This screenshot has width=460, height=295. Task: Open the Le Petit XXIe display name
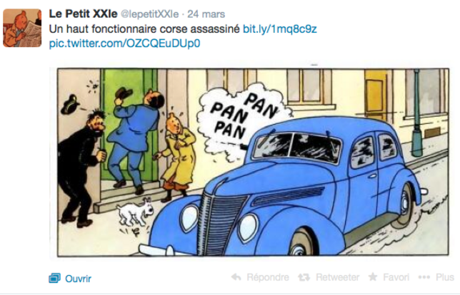[83, 14]
